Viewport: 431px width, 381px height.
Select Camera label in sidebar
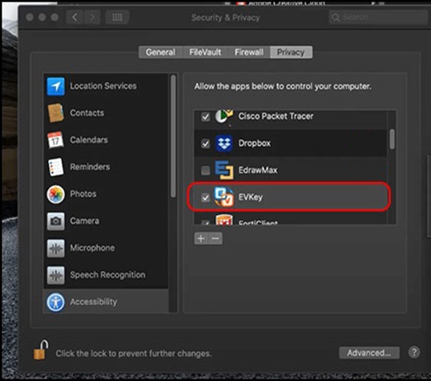pyautogui.click(x=85, y=221)
